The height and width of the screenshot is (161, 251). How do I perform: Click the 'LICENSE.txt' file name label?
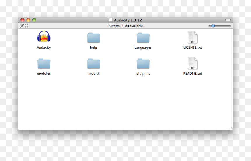click(x=193, y=48)
